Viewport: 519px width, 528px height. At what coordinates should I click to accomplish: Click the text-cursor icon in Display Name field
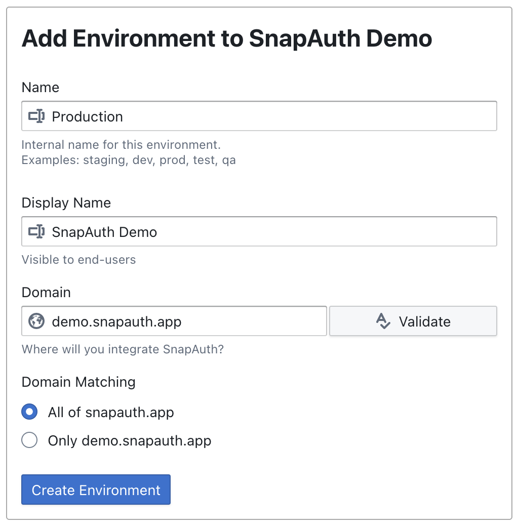click(x=36, y=232)
